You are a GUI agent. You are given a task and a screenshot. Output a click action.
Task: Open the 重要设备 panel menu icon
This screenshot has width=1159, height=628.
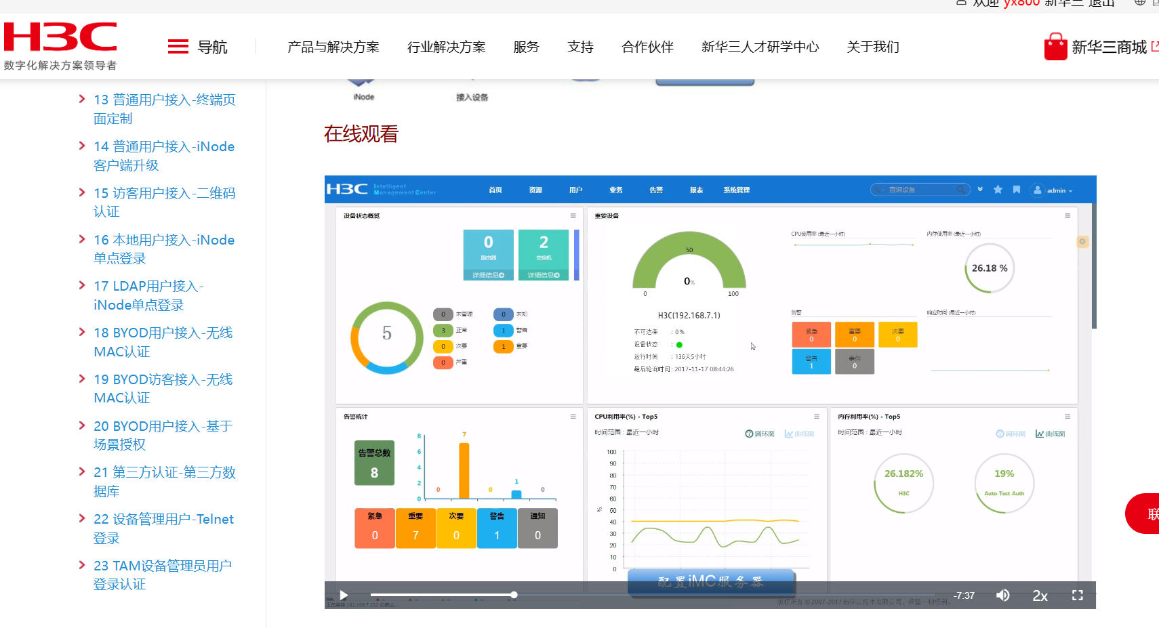pos(1067,216)
